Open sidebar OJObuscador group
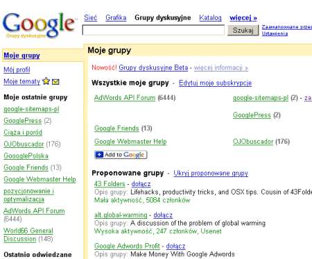The image size is (312, 259). point(24,144)
